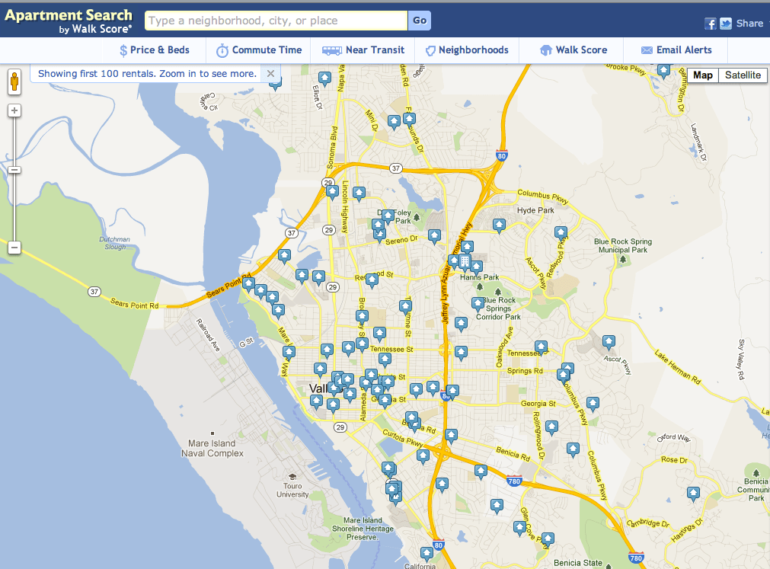The width and height of the screenshot is (770, 569).
Task: Select the rental marker on Benicia Rd near I-780
Action: coord(481,472)
